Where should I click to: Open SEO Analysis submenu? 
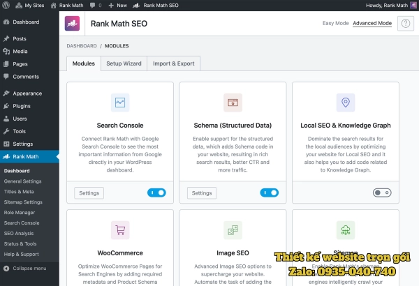click(19, 234)
